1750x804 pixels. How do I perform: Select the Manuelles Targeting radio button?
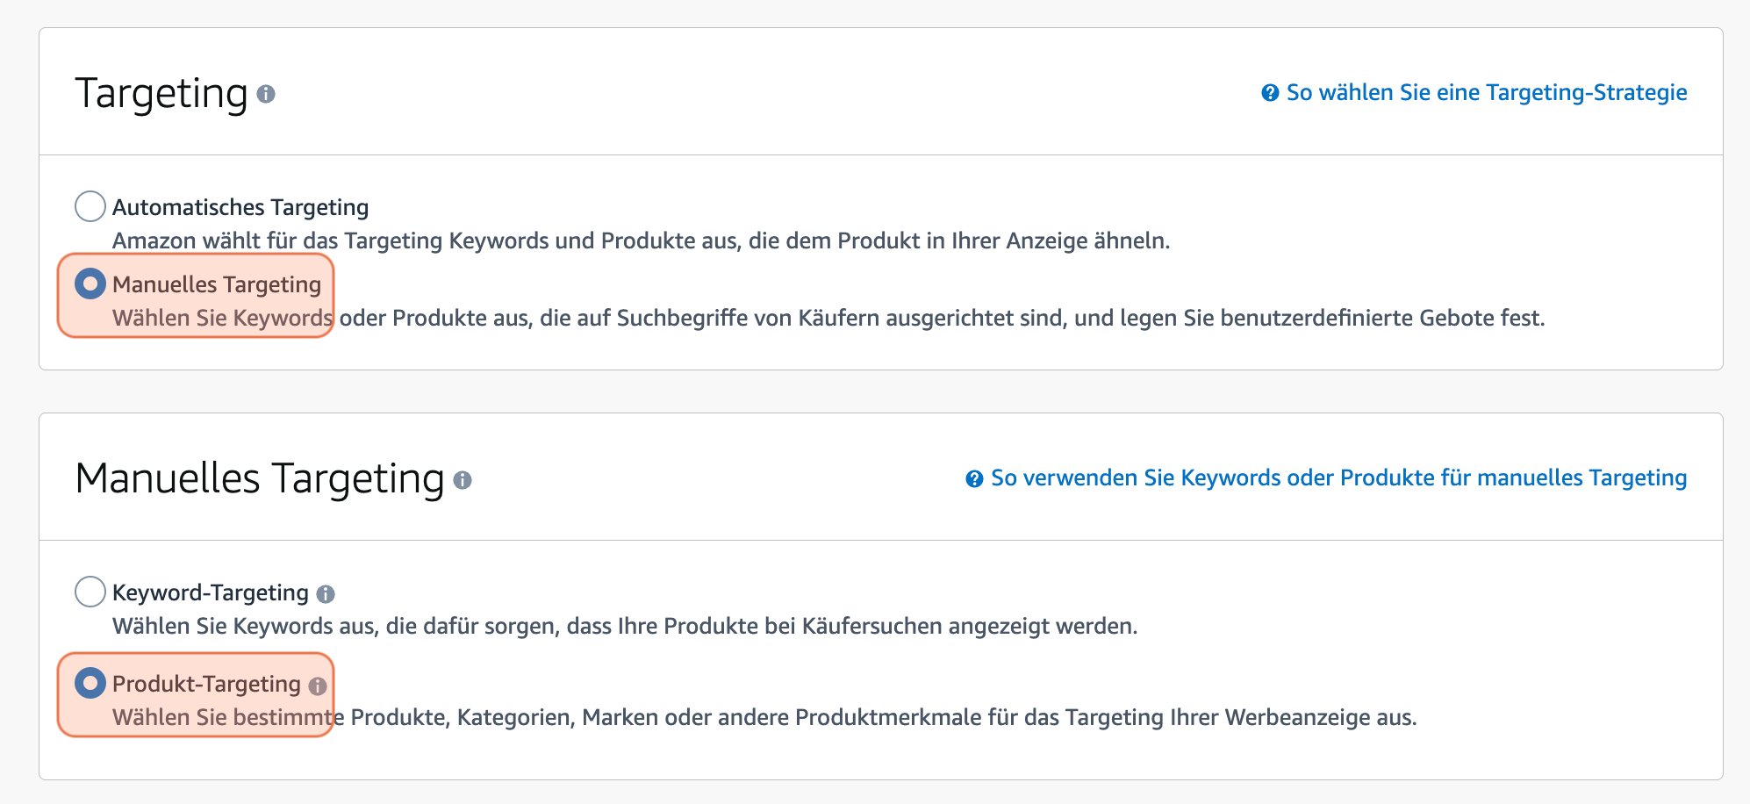(90, 284)
